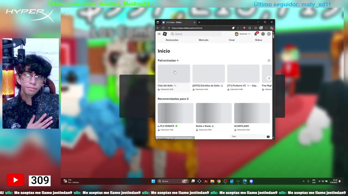Image resolution: width=348 pixels, height=196 pixels.
Task: Open Edge Copilot icon
Action: [272, 28]
